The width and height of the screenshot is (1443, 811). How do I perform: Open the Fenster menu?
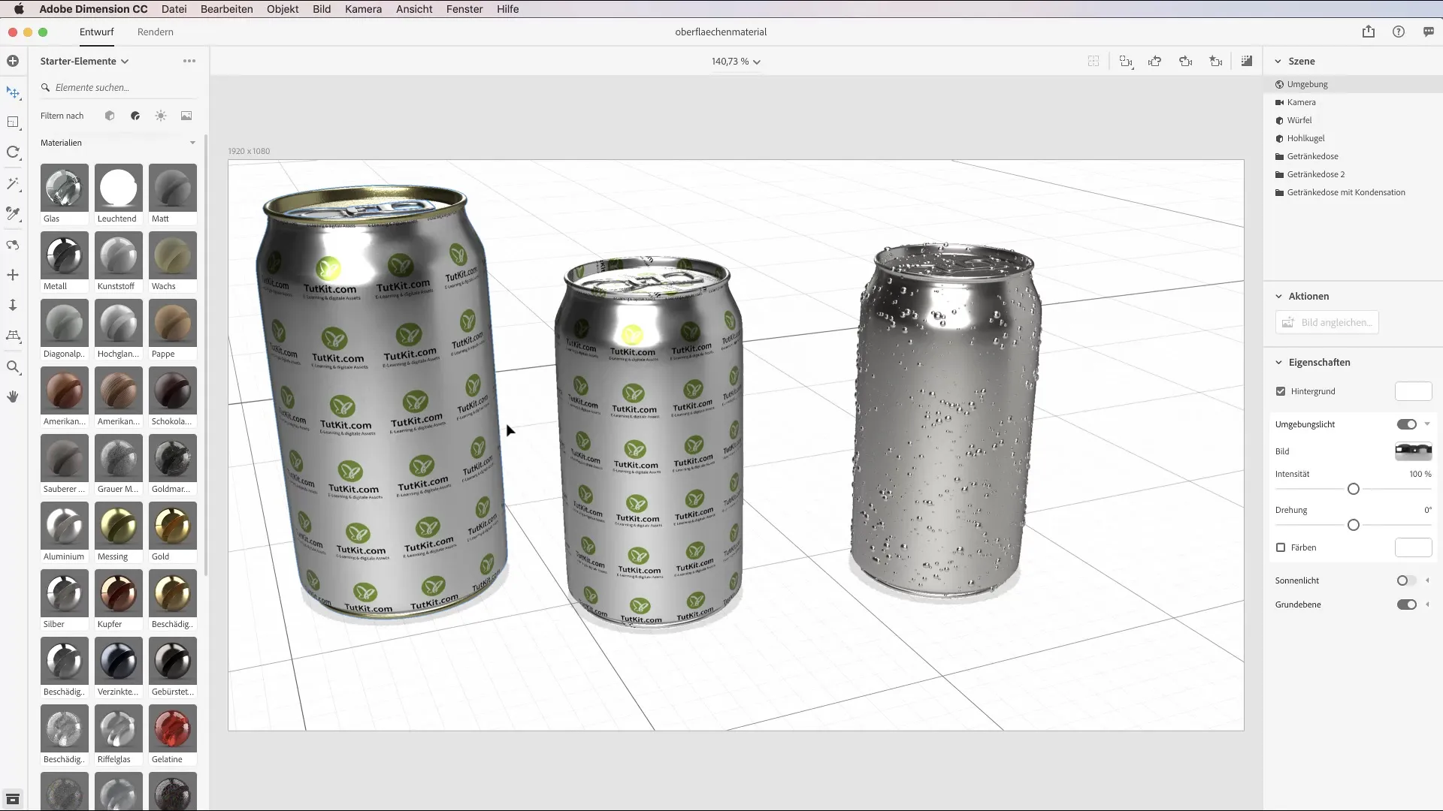(x=464, y=9)
